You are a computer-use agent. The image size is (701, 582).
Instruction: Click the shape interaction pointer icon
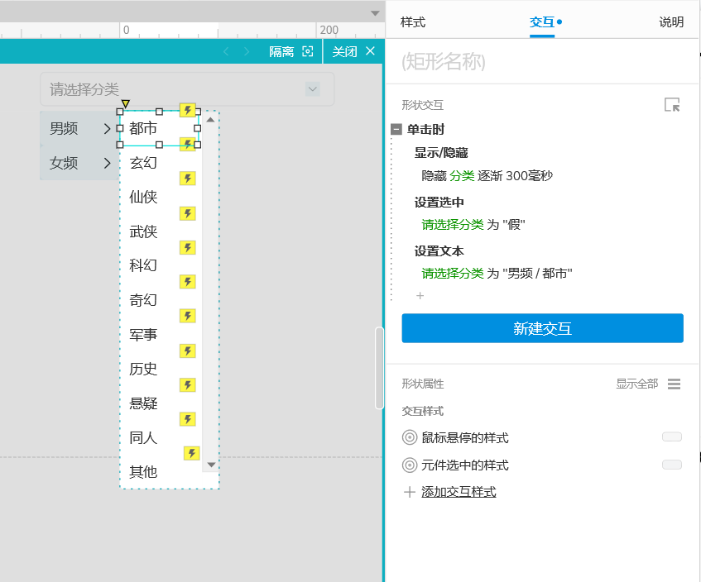coord(672,105)
